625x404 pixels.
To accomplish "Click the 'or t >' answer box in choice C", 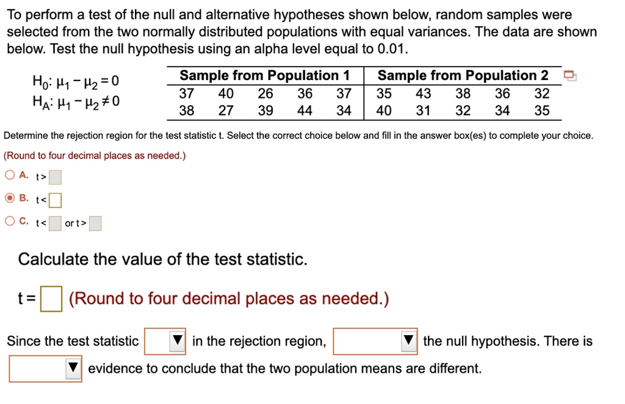I will click(95, 223).
